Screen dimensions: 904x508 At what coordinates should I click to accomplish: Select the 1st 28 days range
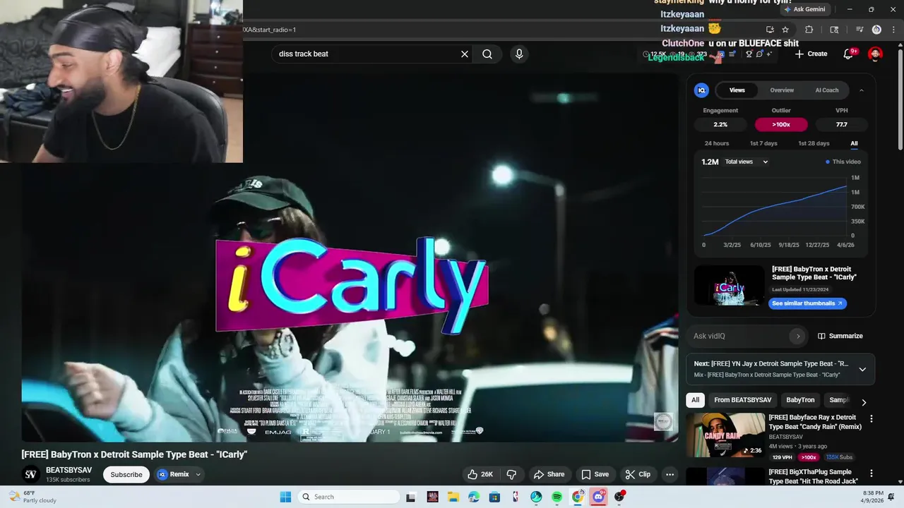pos(814,143)
